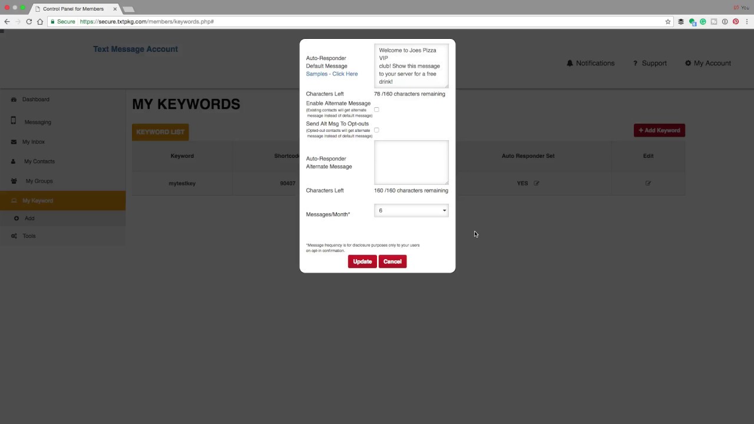Click the auto responder edit icon next to YES

[x=536, y=183]
